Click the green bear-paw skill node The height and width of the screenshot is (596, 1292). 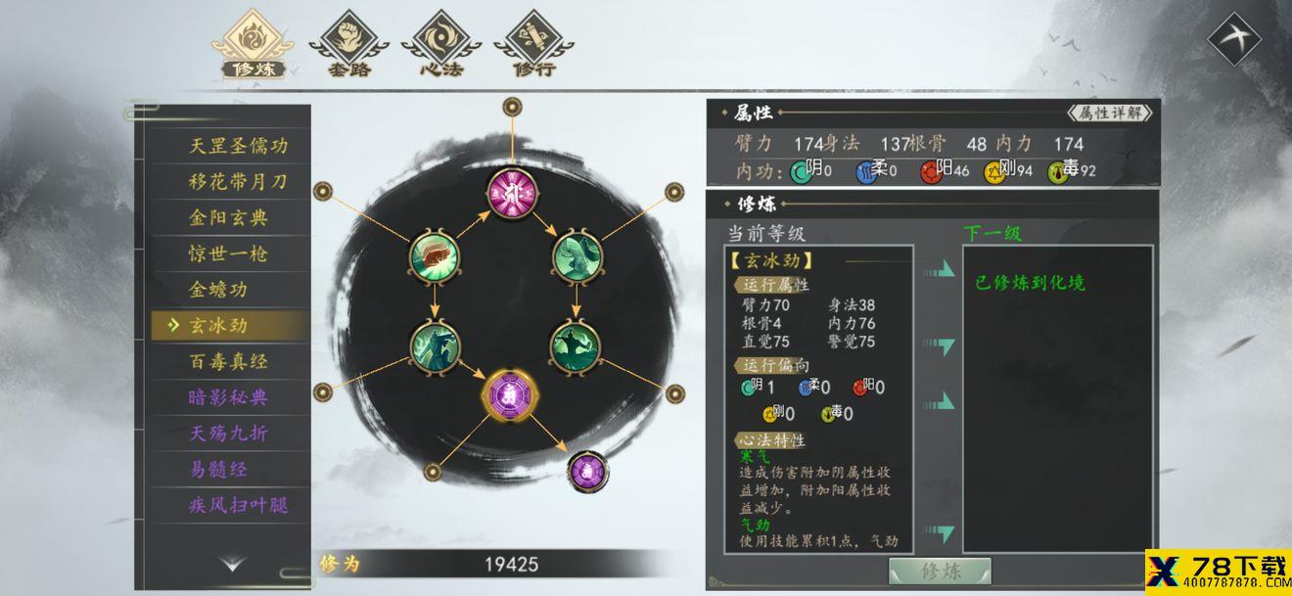[434, 257]
